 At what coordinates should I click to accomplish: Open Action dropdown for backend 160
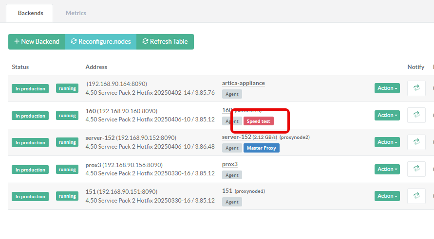pyautogui.click(x=387, y=115)
